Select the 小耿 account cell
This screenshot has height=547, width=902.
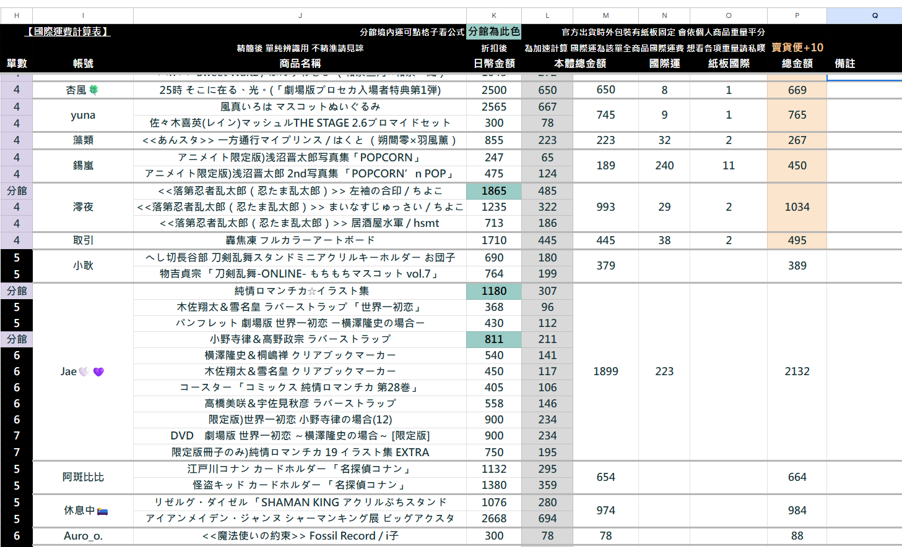tap(83, 266)
